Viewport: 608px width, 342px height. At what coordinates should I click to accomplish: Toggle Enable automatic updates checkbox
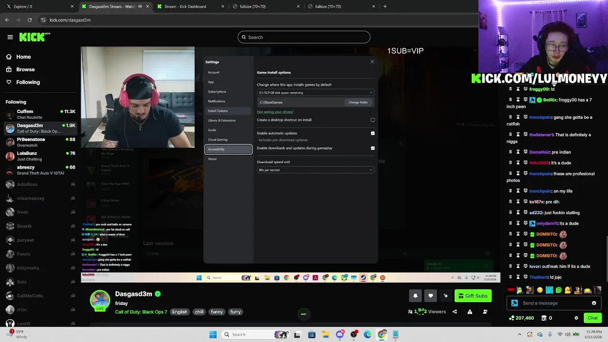pos(372,133)
